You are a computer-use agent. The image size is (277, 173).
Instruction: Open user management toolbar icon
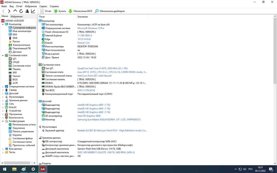[27, 11]
